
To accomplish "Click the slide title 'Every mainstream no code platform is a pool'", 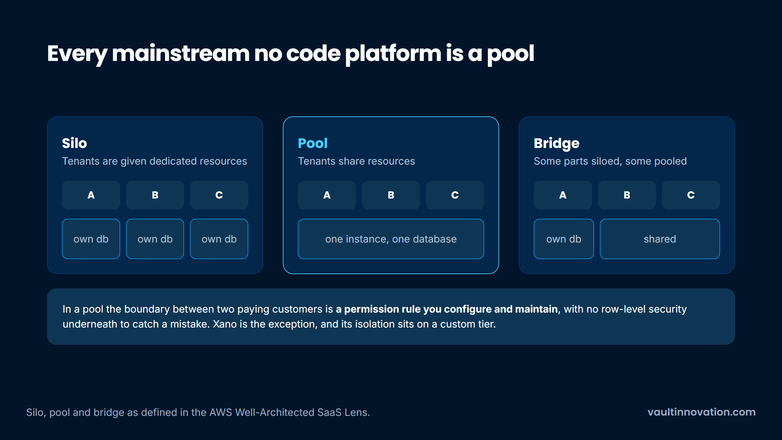I will tap(291, 54).
